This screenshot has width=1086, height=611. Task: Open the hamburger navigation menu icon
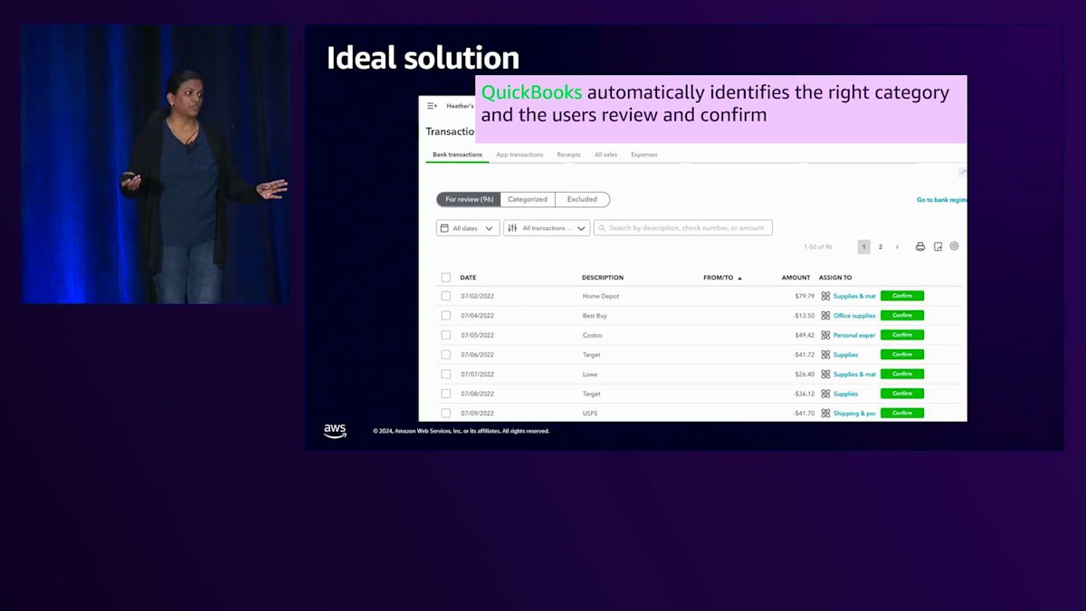coord(432,106)
